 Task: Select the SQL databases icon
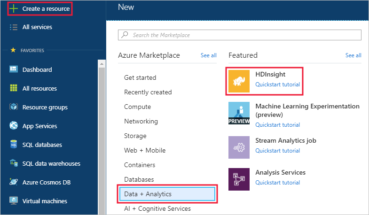coord(14,145)
